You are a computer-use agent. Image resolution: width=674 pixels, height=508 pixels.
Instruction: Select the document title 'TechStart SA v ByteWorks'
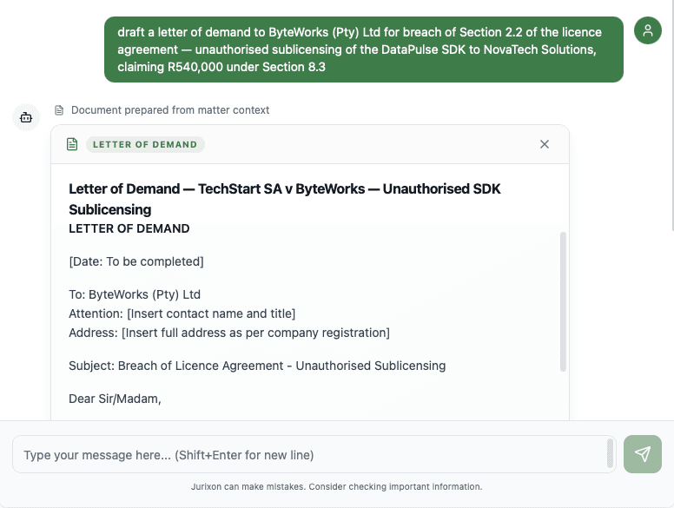click(x=284, y=199)
